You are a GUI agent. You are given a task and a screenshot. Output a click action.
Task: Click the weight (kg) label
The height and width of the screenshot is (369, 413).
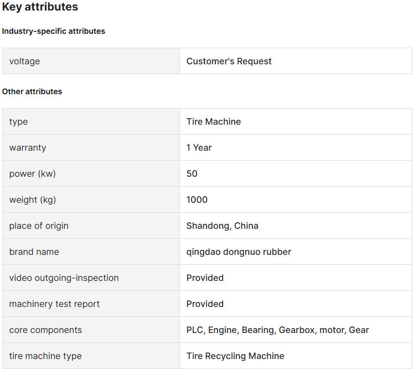[x=33, y=200]
